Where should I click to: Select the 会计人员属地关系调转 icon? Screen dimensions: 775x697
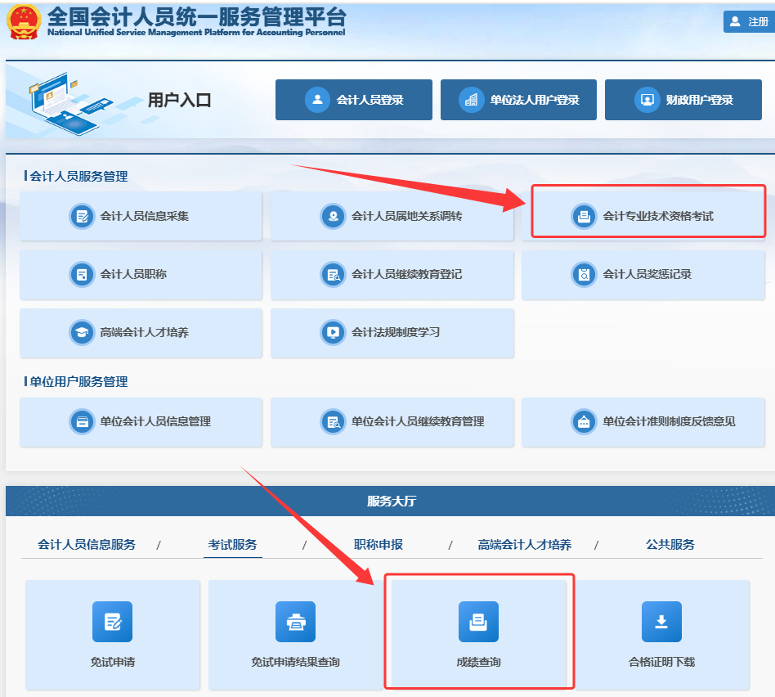coord(392,216)
